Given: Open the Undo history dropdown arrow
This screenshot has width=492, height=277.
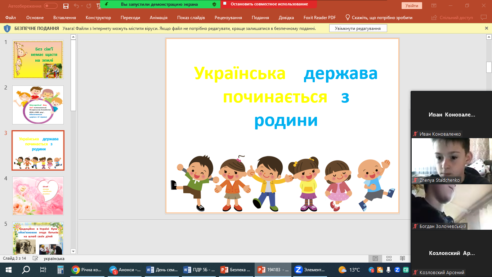Looking at the screenshot, I should pos(82,6).
